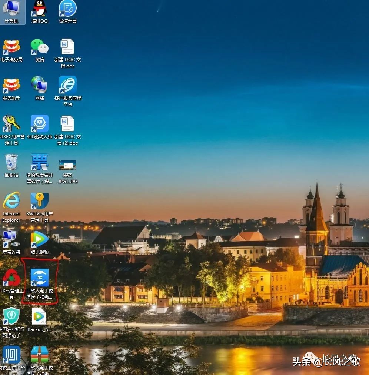Launch 微信 (WeChat) from desktop
Image resolution: width=369 pixels, height=375 pixels.
pos(40,47)
